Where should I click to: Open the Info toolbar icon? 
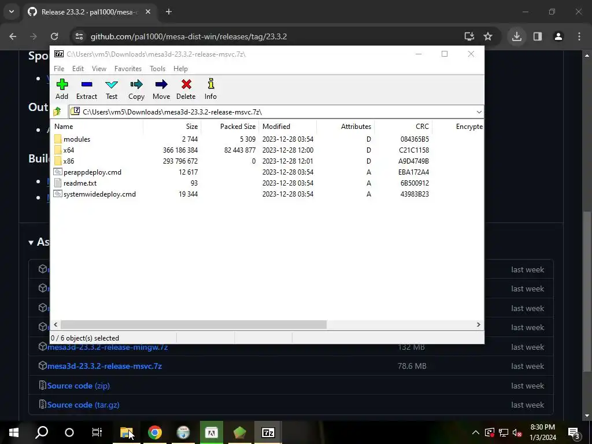[210, 84]
